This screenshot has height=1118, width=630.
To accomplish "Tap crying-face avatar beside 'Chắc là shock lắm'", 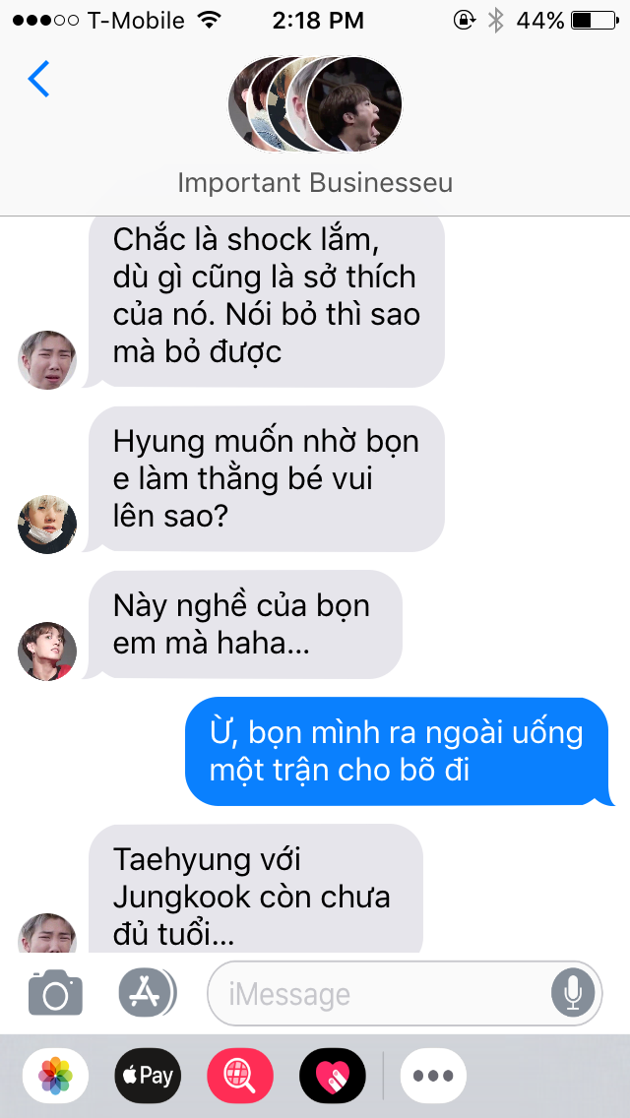I will click(x=46, y=359).
